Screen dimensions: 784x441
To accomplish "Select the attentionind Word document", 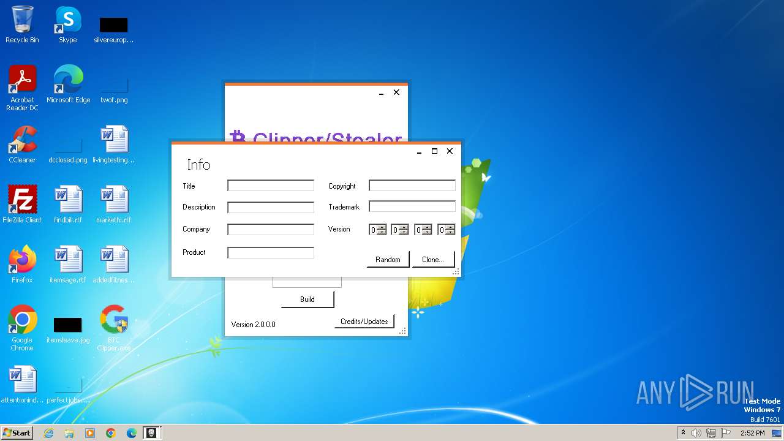I will [x=22, y=385].
